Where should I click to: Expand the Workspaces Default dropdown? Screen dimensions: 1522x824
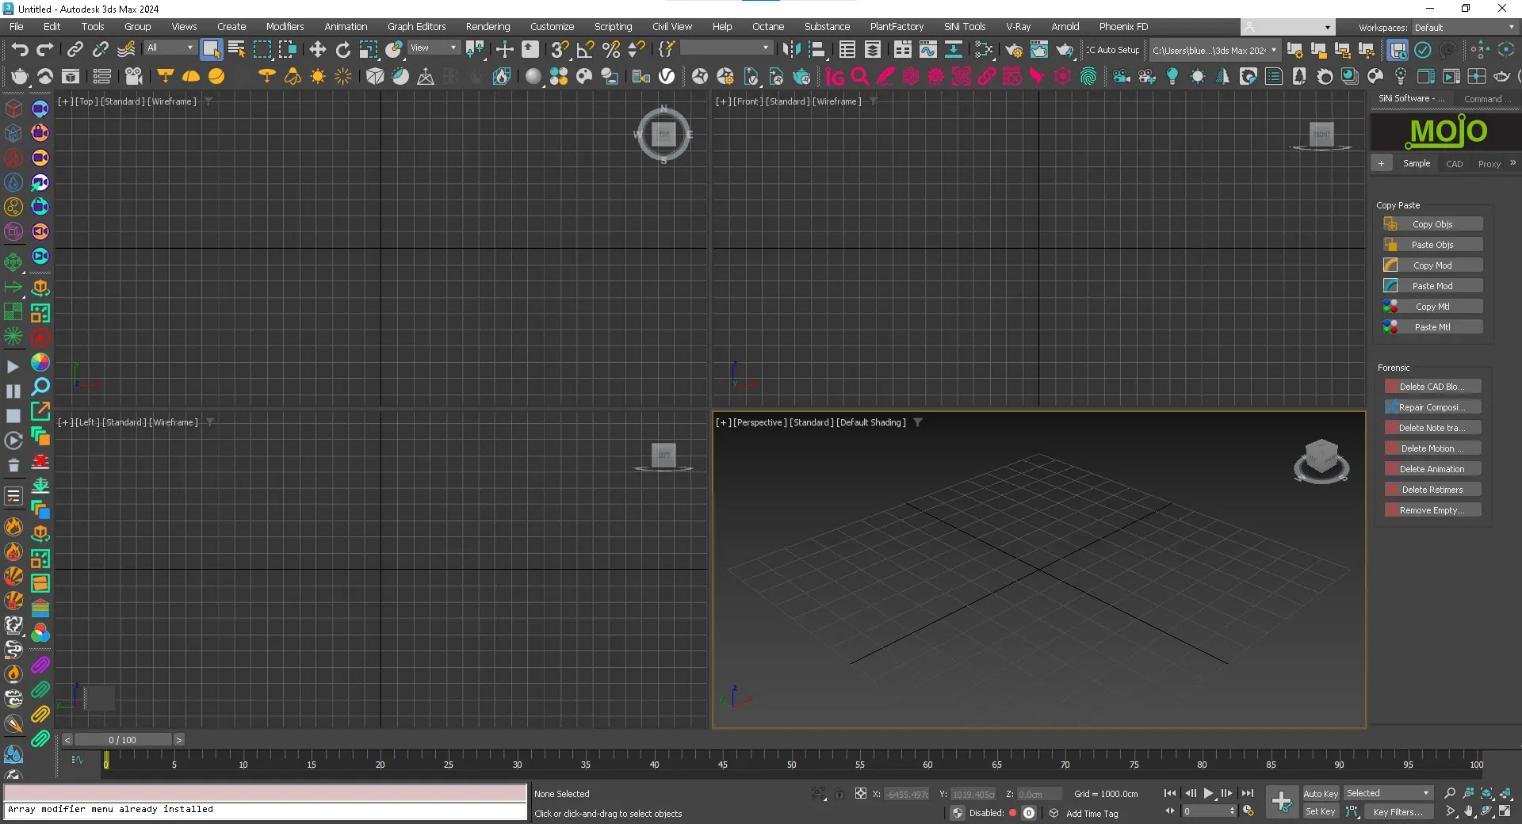point(1464,27)
